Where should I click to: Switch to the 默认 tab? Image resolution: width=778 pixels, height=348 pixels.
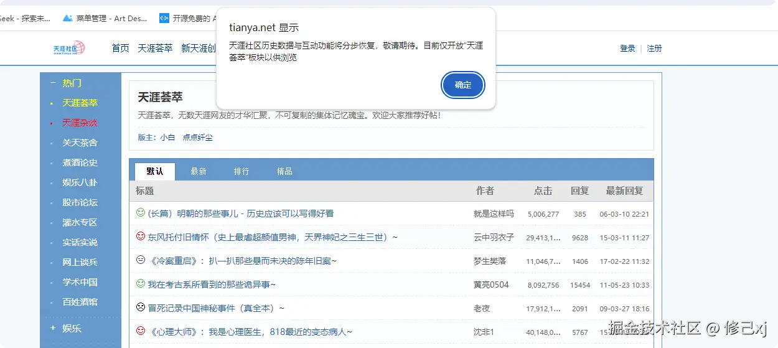pyautogui.click(x=155, y=171)
